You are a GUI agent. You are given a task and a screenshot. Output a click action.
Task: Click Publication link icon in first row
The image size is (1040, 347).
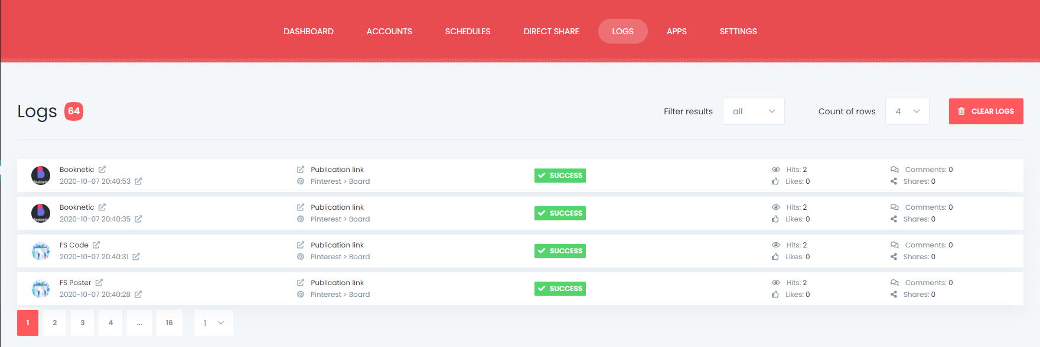(x=301, y=169)
